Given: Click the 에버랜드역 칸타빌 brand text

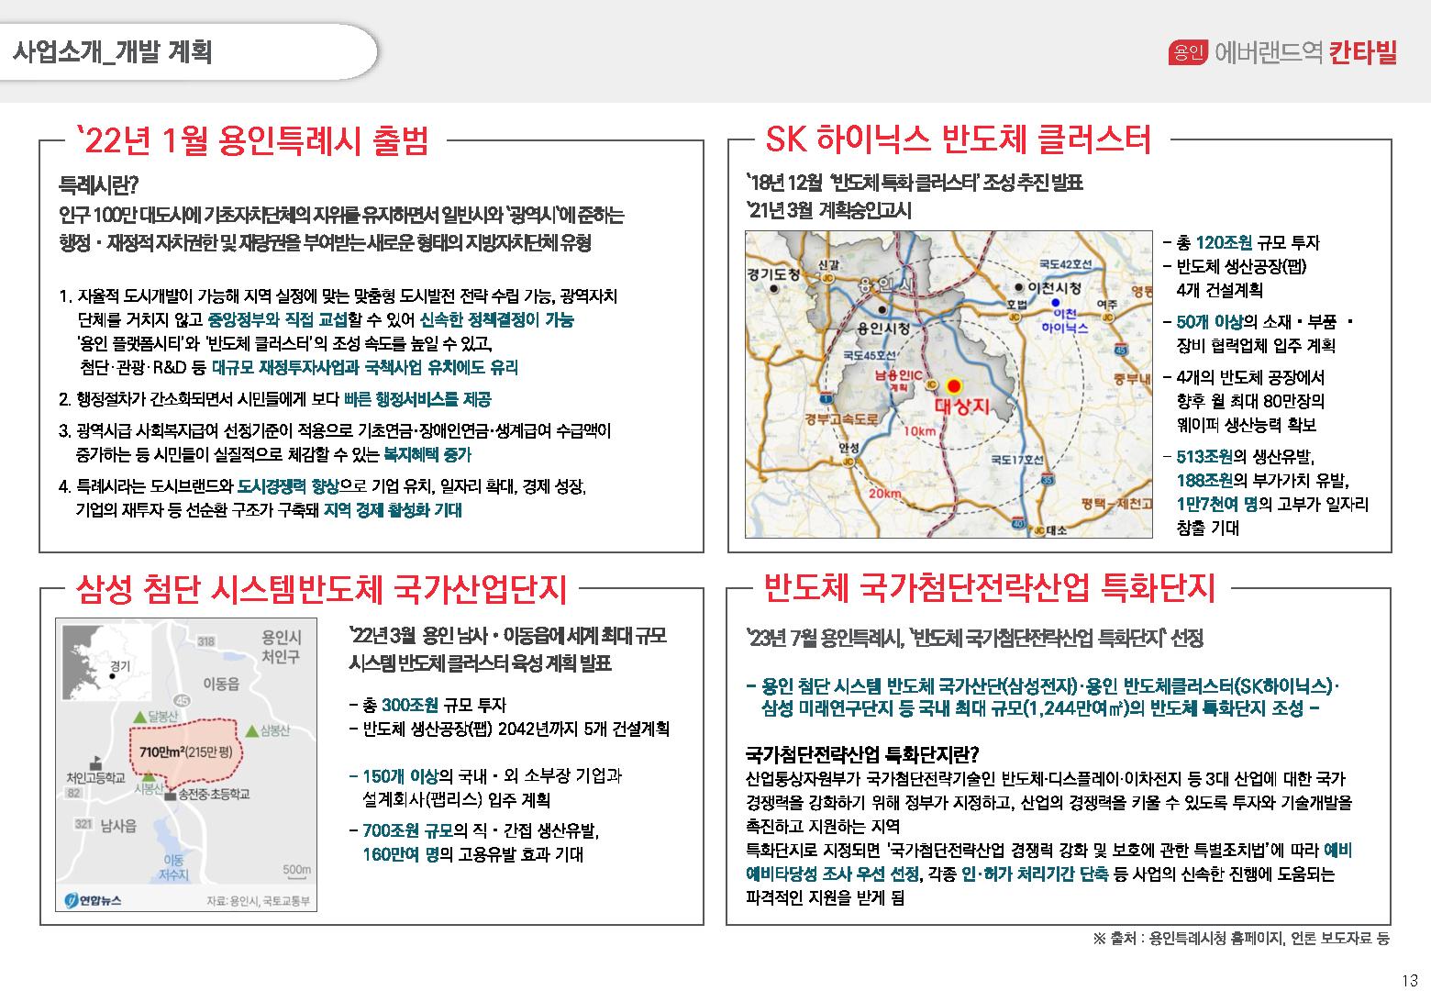Looking at the screenshot, I should click(1305, 52).
